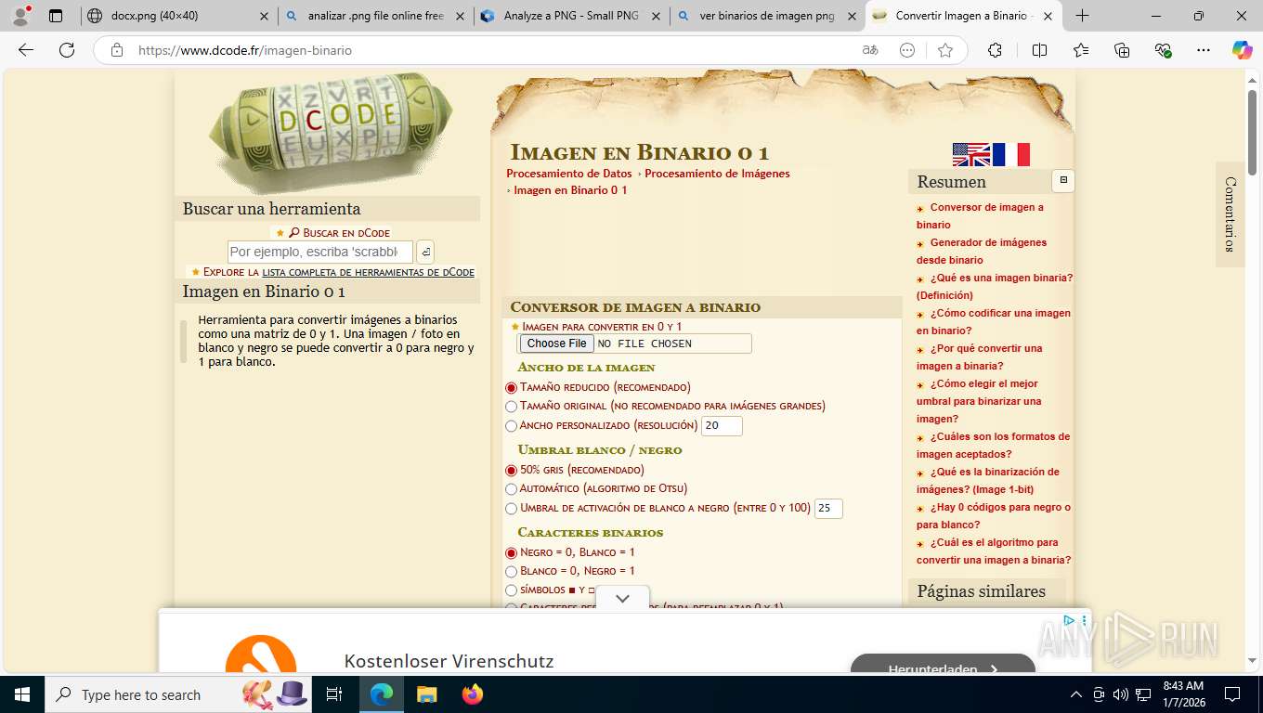Switch to 'Analyze a PNG - Small PNG' tab
Screen dimensions: 1263x713
tap(571, 16)
